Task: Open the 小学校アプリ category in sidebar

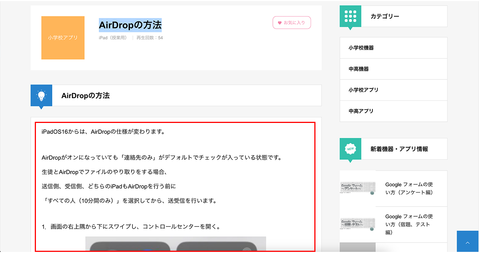Action: [x=393, y=90]
